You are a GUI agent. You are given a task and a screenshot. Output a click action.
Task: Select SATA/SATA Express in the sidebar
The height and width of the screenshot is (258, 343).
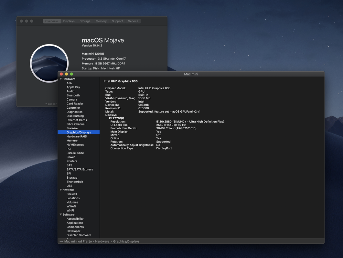(x=80, y=169)
